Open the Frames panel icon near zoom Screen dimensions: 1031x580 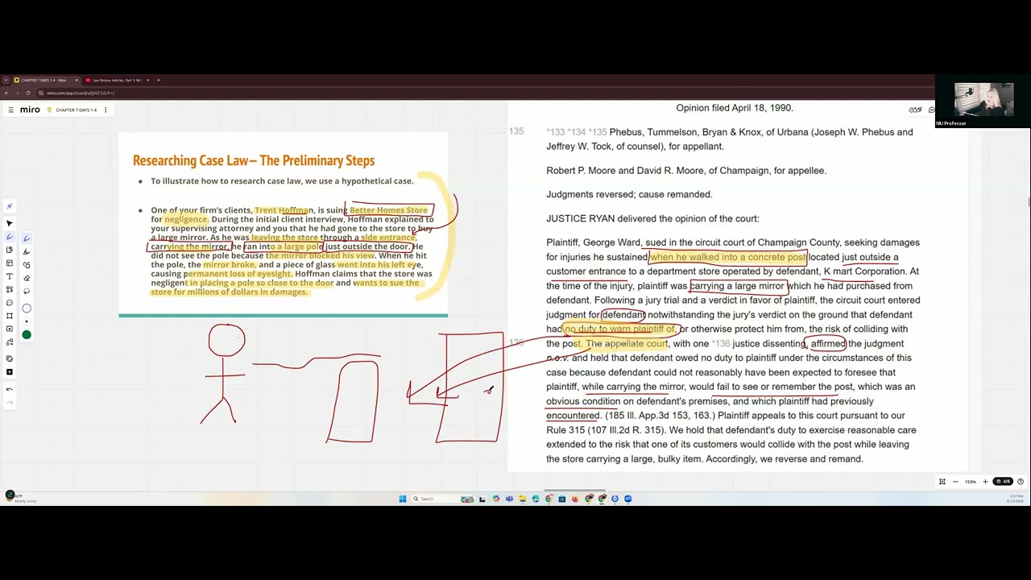tap(942, 482)
